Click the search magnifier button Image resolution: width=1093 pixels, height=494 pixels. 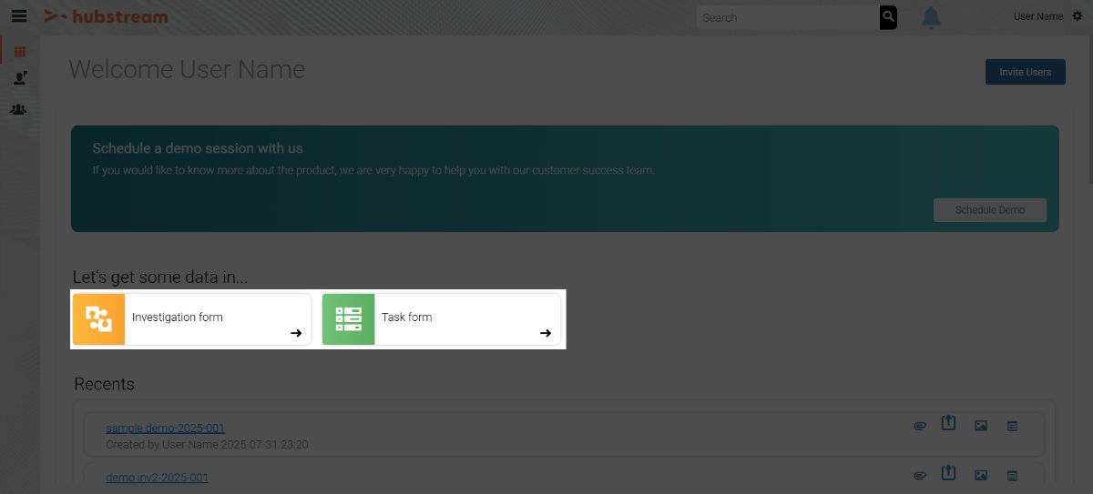[888, 17]
